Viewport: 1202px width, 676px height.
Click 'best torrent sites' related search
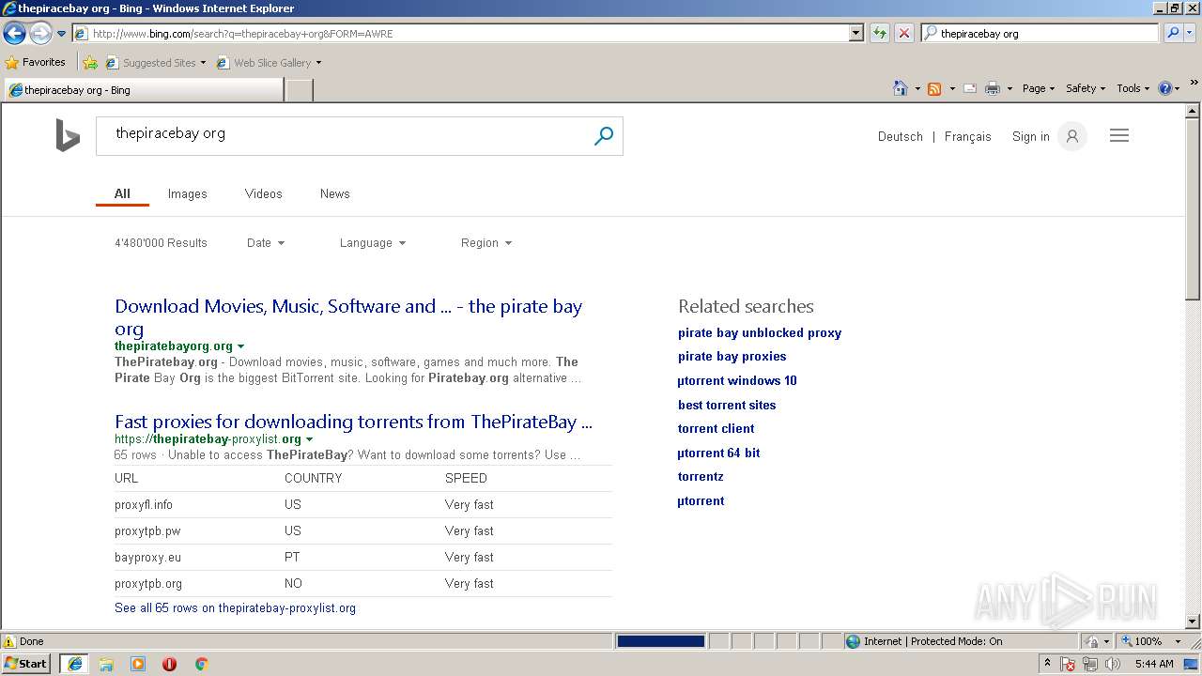[x=727, y=405]
